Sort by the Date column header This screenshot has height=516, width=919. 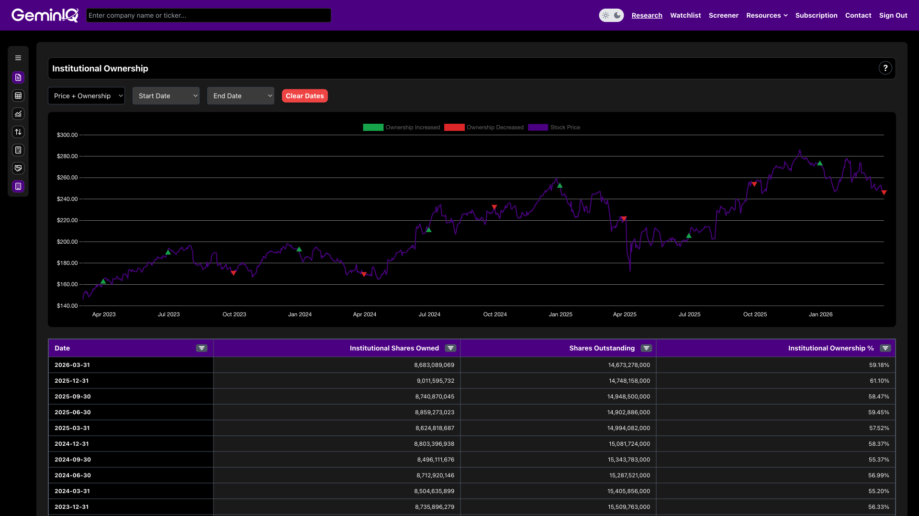[62, 348]
